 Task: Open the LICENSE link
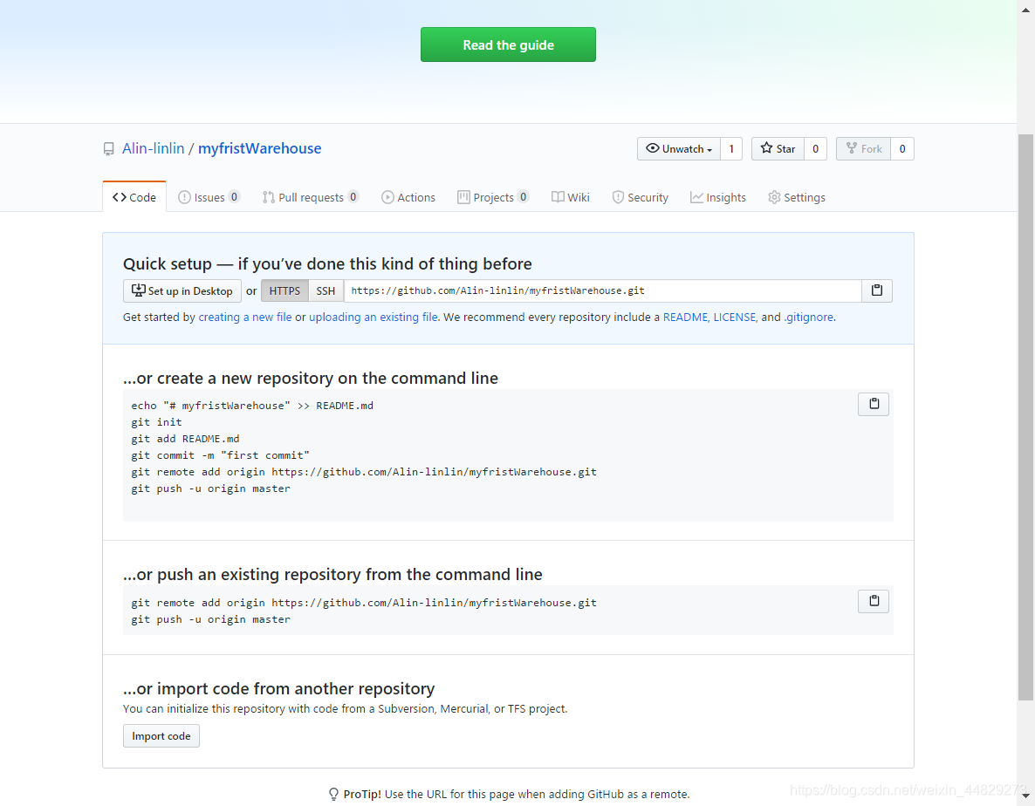point(734,318)
